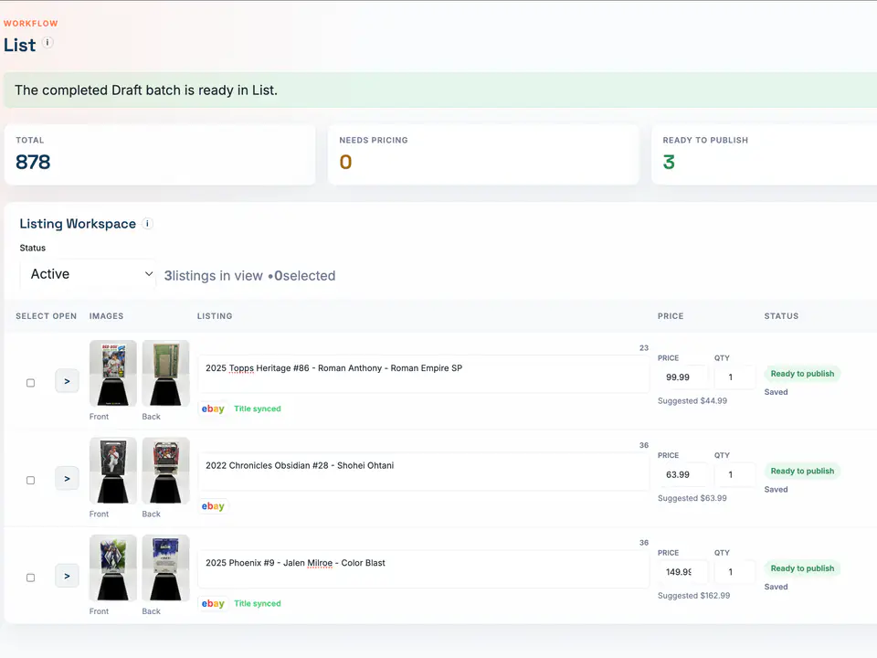Image resolution: width=877 pixels, height=658 pixels.
Task: Click the green completed Draft batch banner
Action: [440, 90]
